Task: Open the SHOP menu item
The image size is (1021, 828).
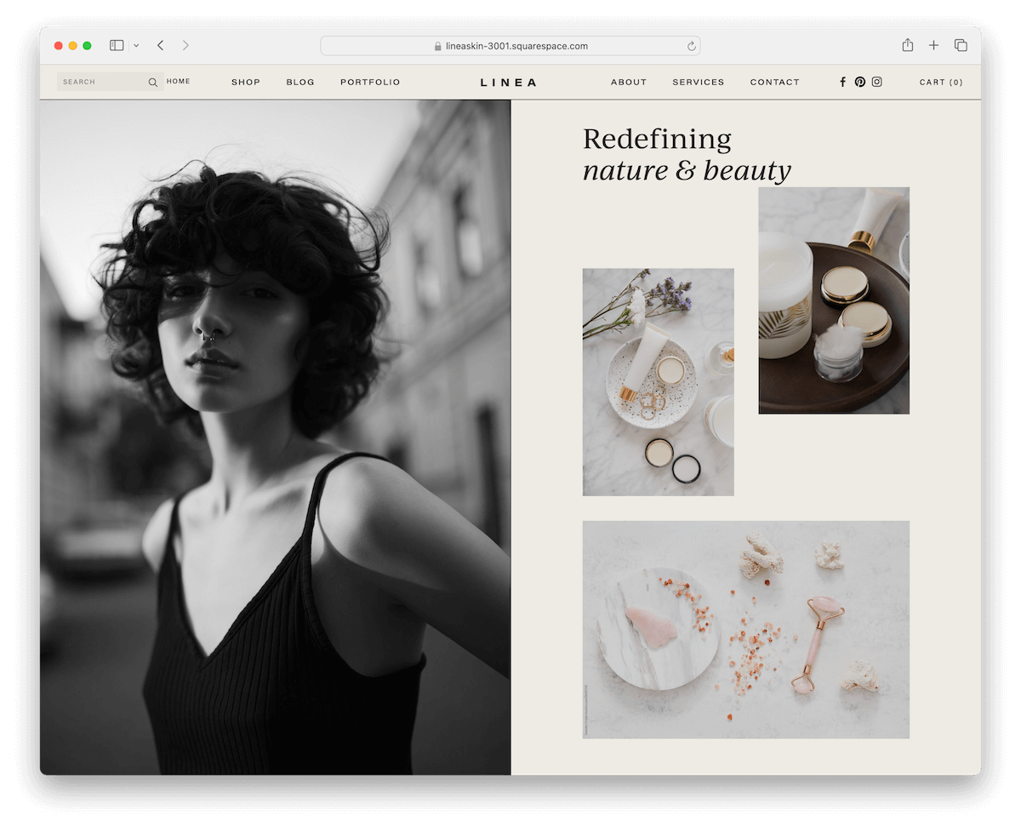Action: (246, 82)
